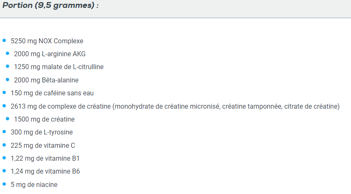Screen dimensions: 351x194
Task: Click the 1250 mg malate de L-citrulline text
Action: [59, 67]
